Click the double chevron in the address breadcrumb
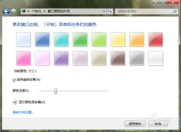The width and height of the screenshot is (181, 132). point(28,11)
